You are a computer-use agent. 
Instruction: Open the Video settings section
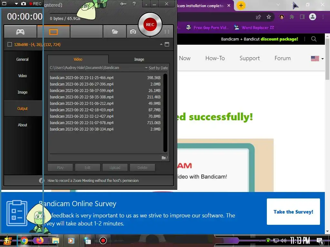(x=23, y=76)
